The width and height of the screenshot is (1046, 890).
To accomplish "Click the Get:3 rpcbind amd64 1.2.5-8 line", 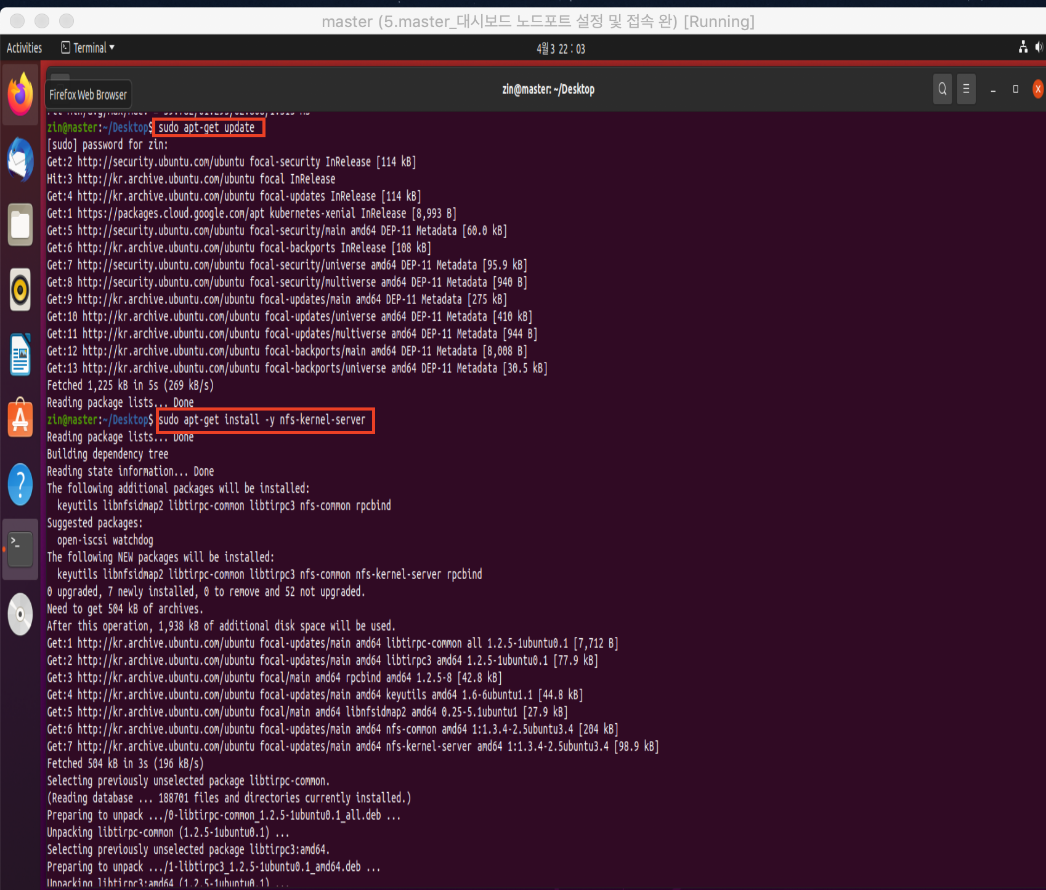I will pyautogui.click(x=274, y=678).
